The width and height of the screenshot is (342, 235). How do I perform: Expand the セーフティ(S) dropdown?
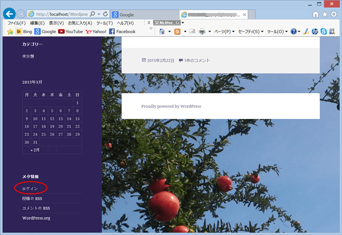[250, 32]
